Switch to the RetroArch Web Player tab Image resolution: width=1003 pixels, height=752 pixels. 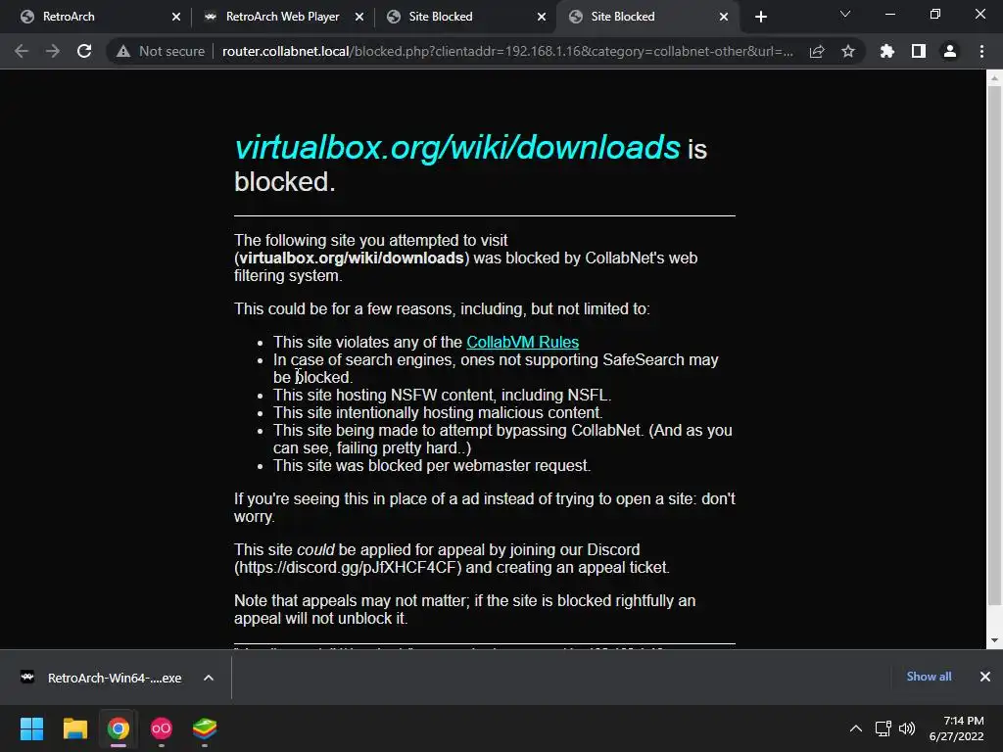283,17
